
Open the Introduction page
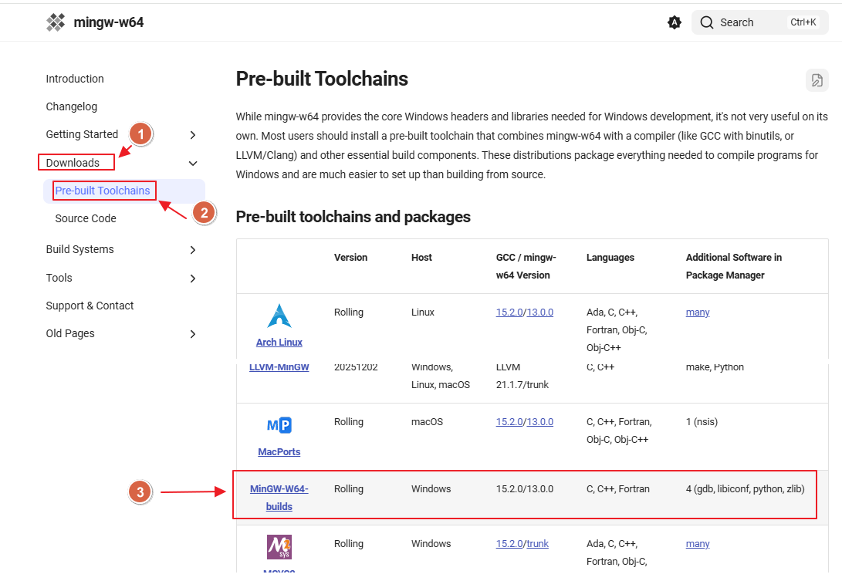coord(75,79)
